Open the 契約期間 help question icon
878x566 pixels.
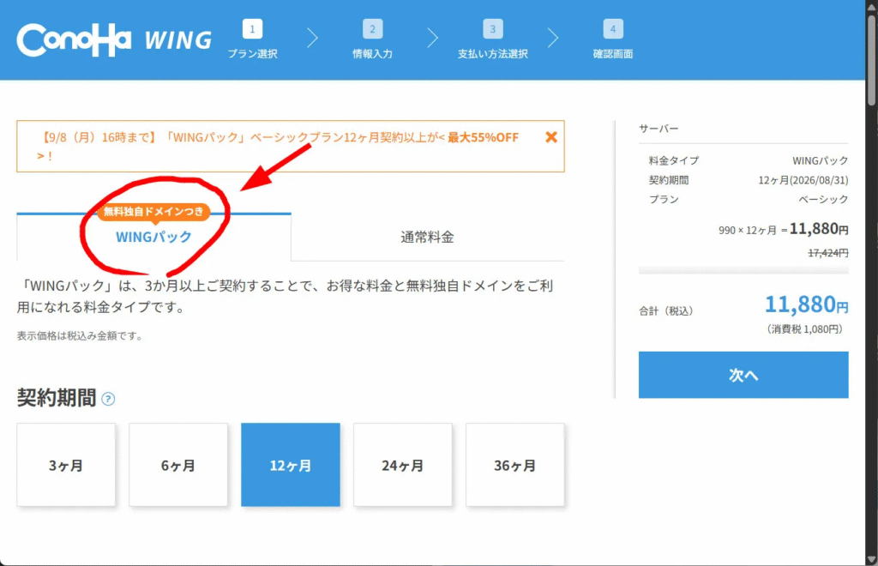click(x=108, y=399)
